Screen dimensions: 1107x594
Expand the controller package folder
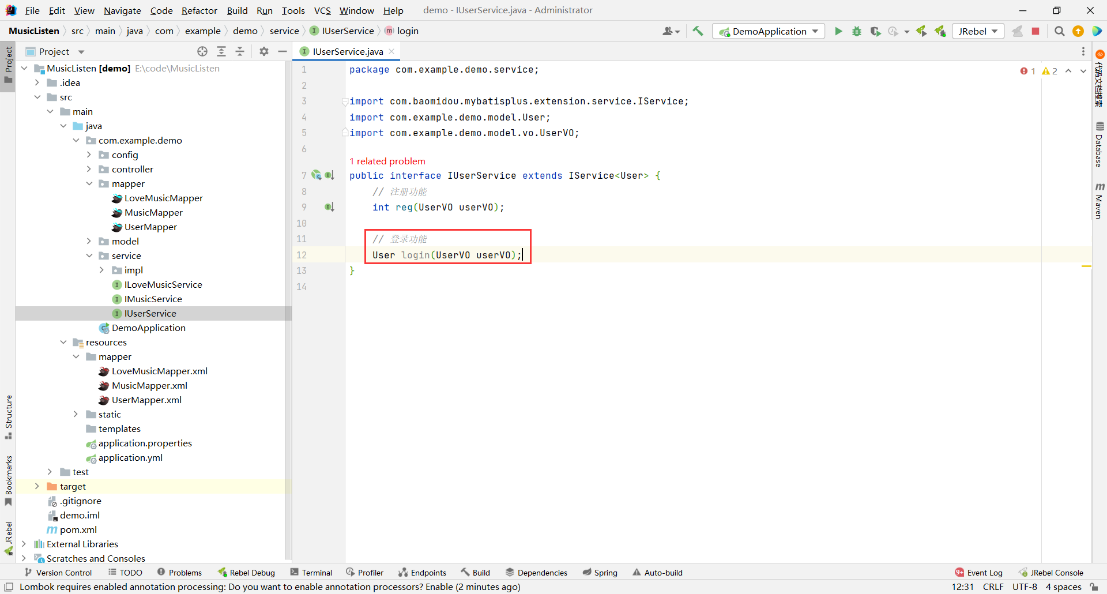(x=89, y=169)
